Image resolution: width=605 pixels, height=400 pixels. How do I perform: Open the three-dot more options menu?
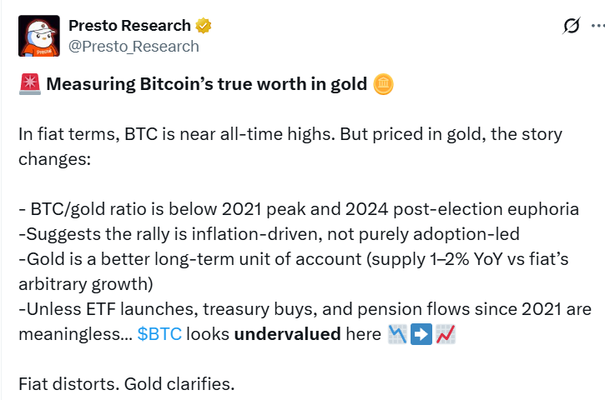(598, 26)
